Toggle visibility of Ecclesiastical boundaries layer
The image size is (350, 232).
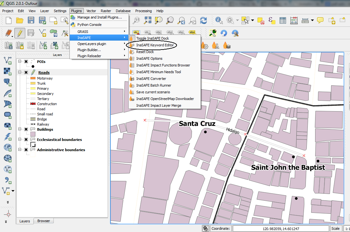pos(26,140)
